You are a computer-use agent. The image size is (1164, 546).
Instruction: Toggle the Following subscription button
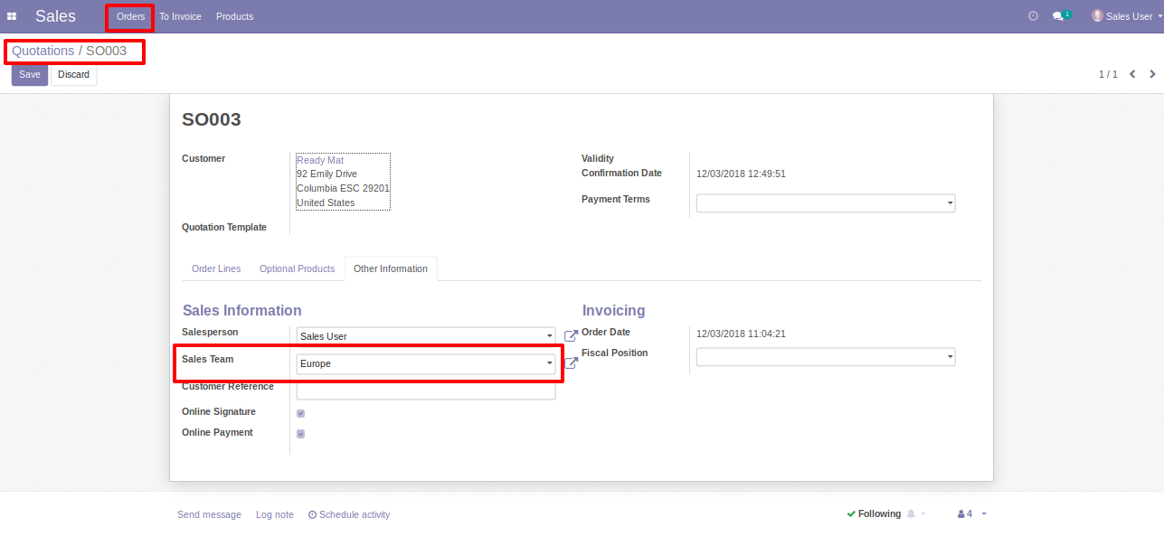pyautogui.click(x=874, y=514)
